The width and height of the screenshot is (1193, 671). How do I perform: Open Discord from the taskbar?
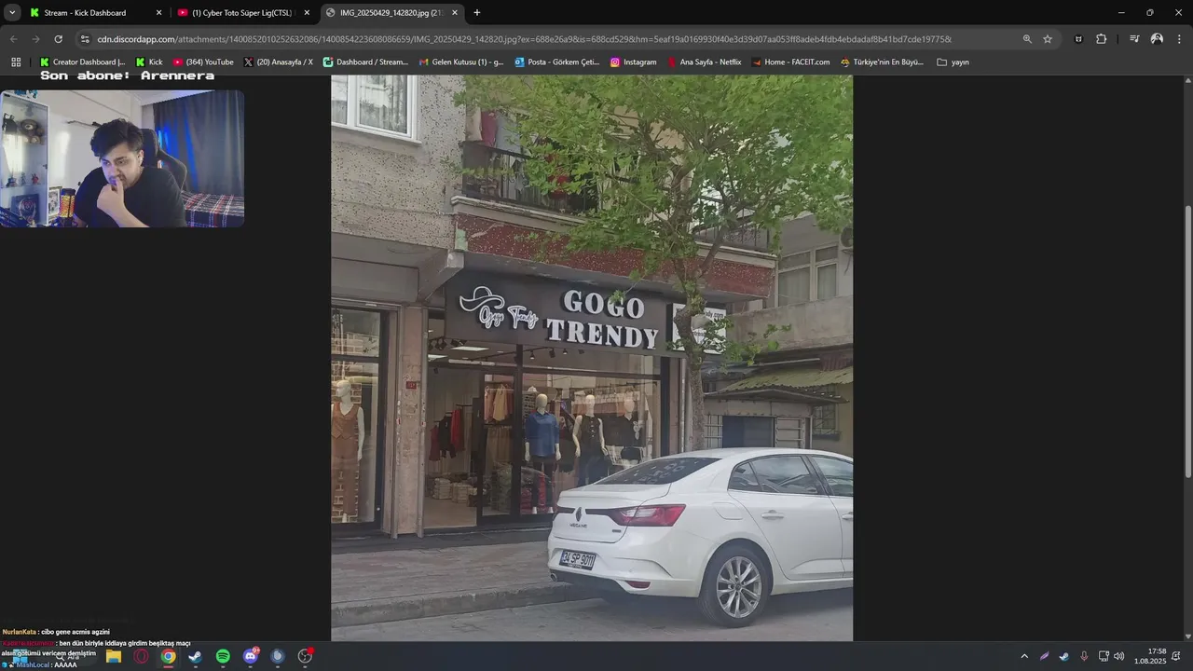(251, 656)
